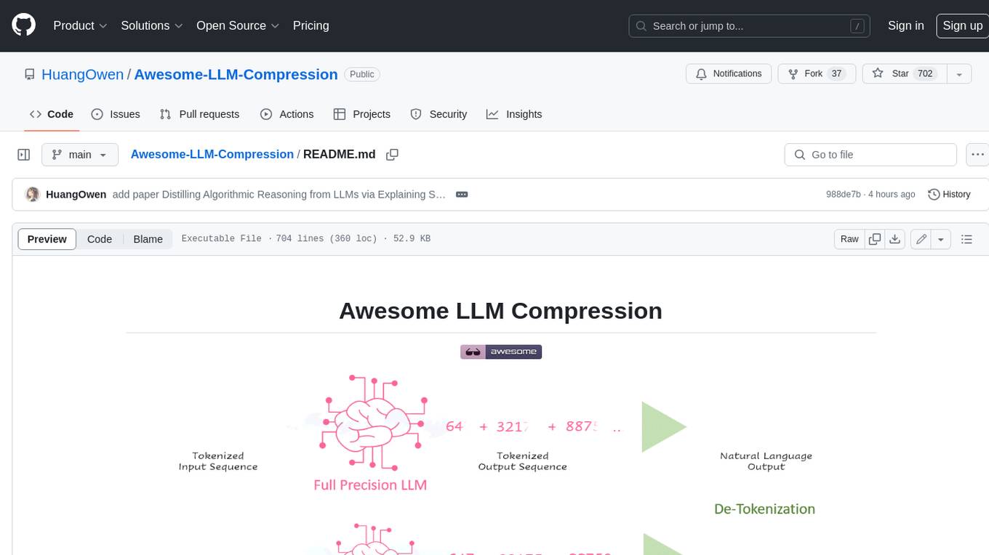This screenshot has width=989, height=555.
Task: Open the Awesome-LLM-Compression breadcrumb link
Action: click(x=212, y=154)
